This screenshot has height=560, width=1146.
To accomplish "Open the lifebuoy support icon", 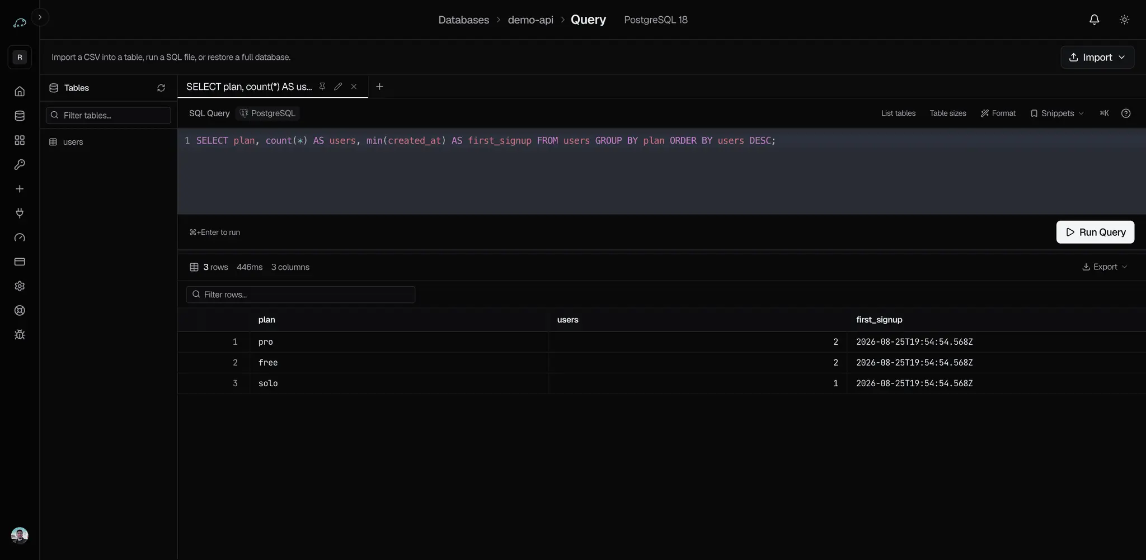I will (20, 311).
